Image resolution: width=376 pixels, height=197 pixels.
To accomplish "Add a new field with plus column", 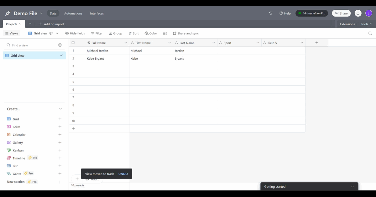I will [x=317, y=43].
